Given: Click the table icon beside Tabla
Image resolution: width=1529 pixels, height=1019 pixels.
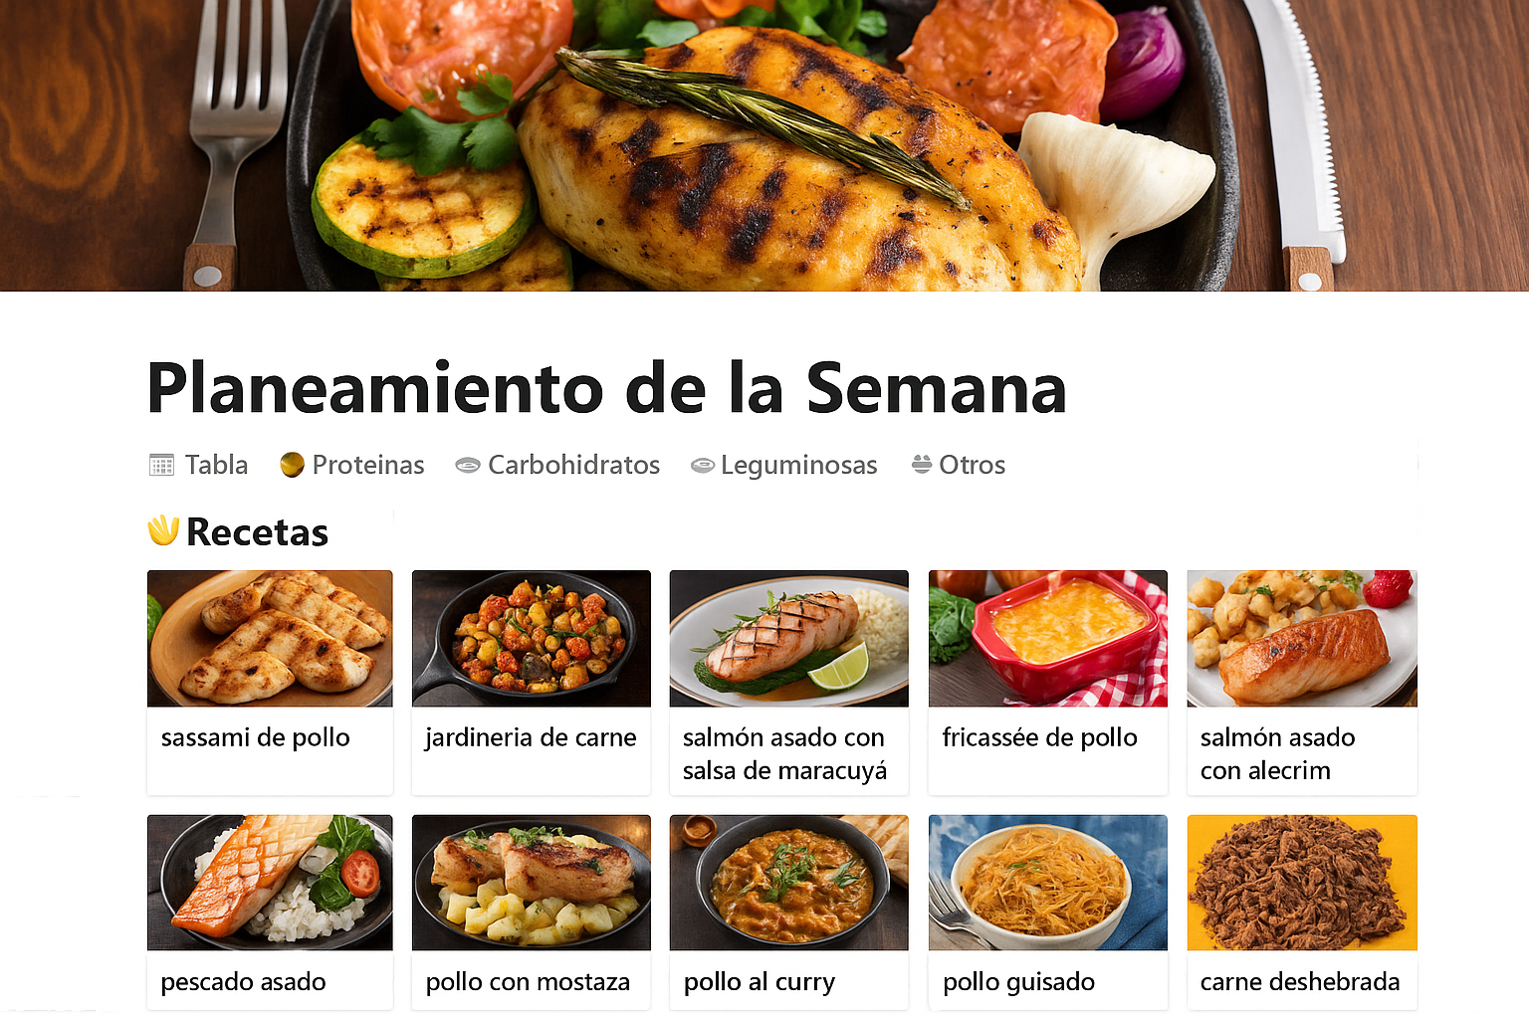Looking at the screenshot, I should click(x=161, y=465).
